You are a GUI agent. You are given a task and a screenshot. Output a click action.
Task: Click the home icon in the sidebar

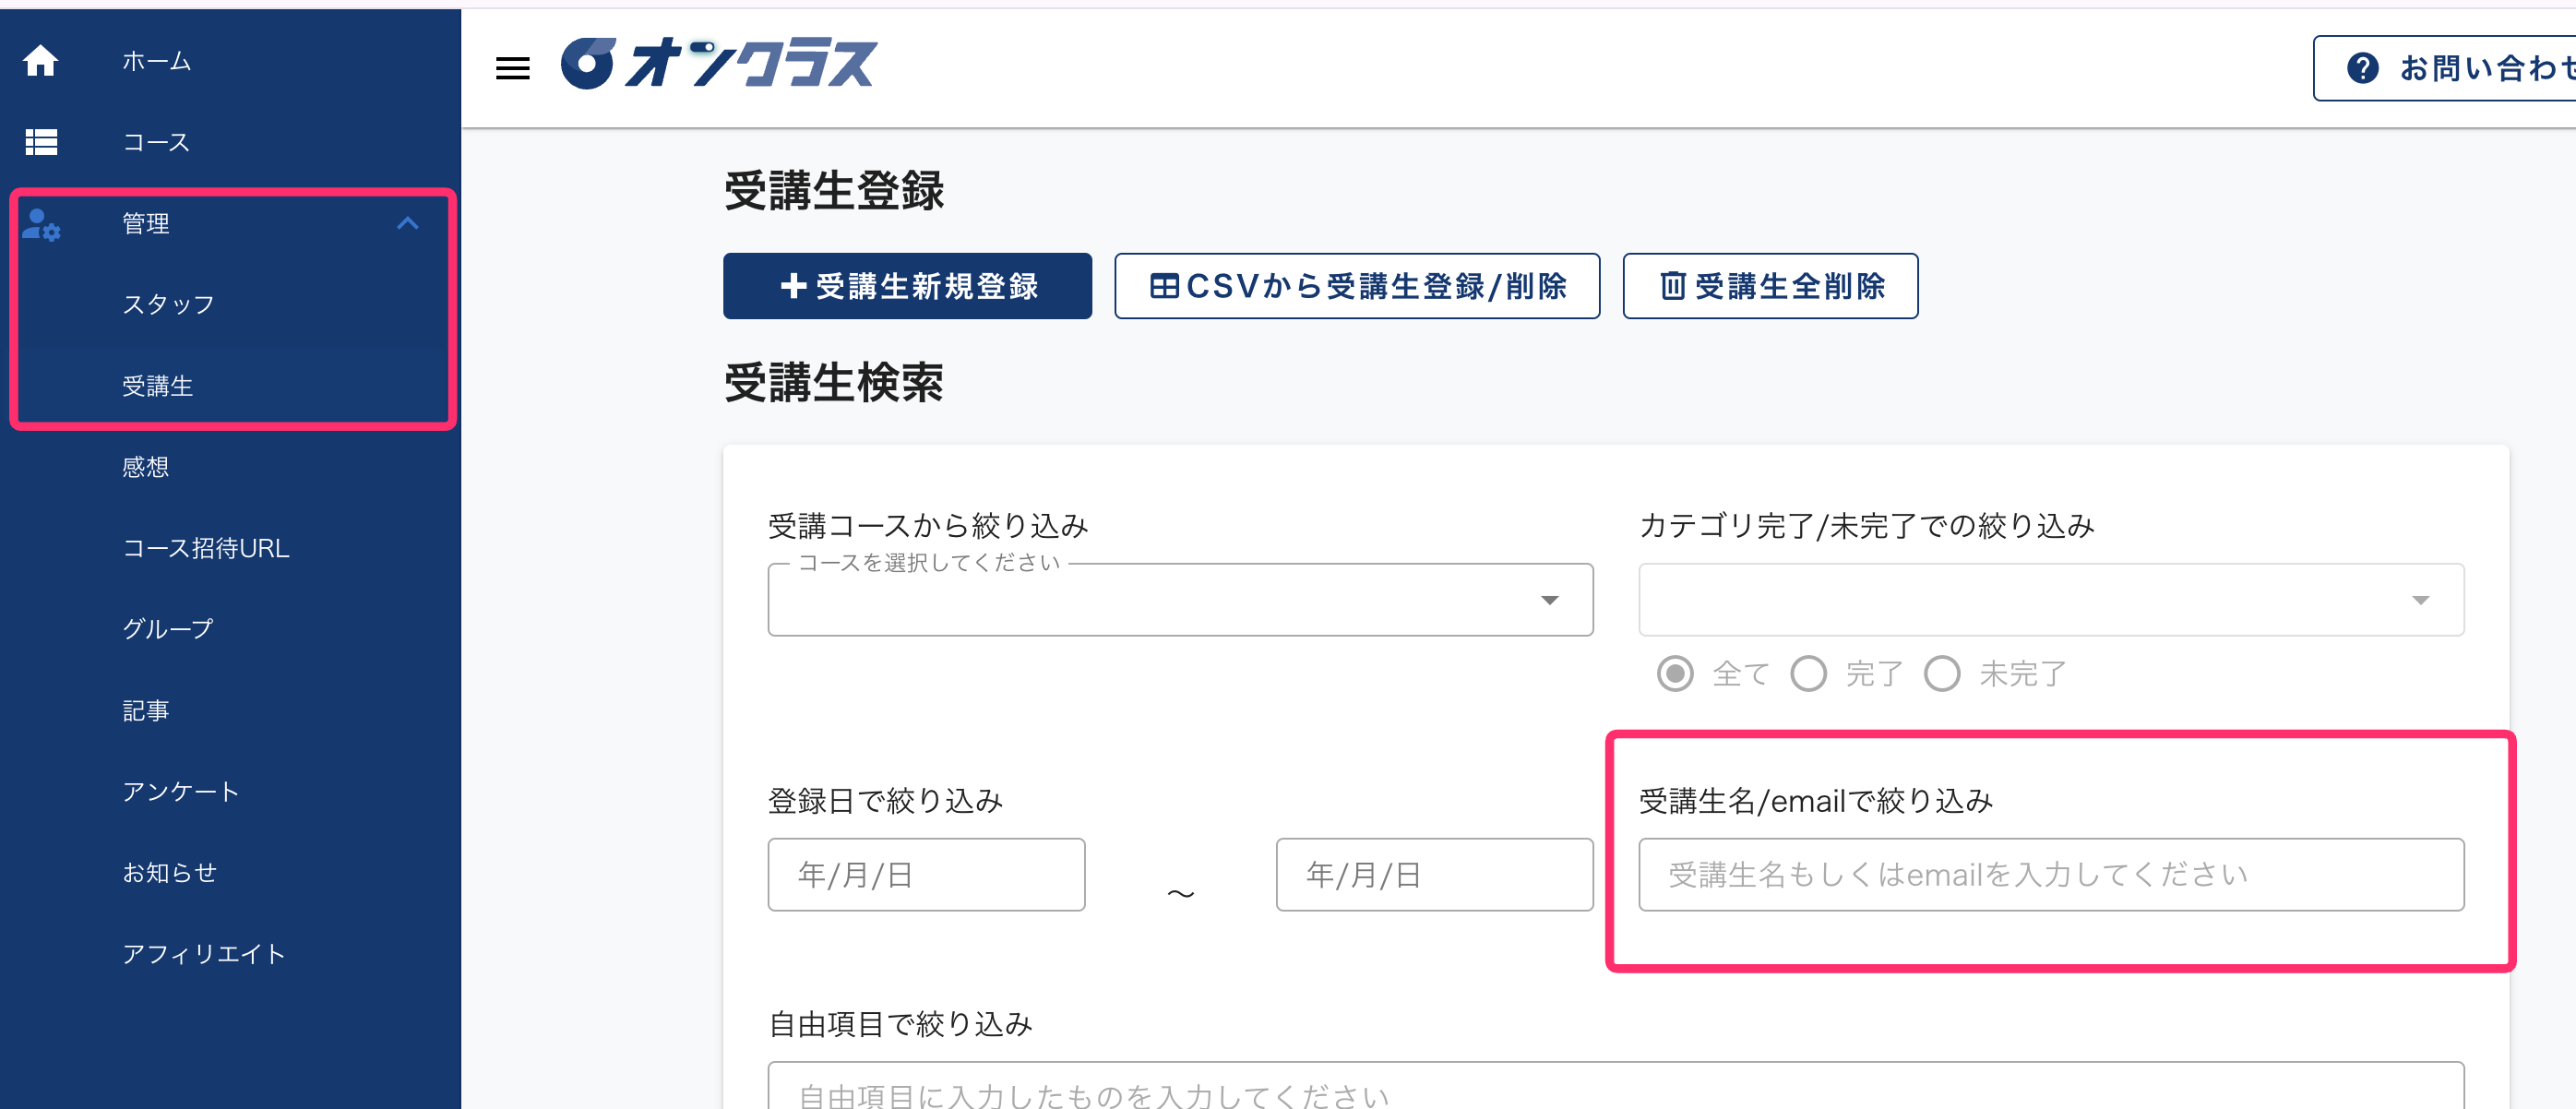41,60
